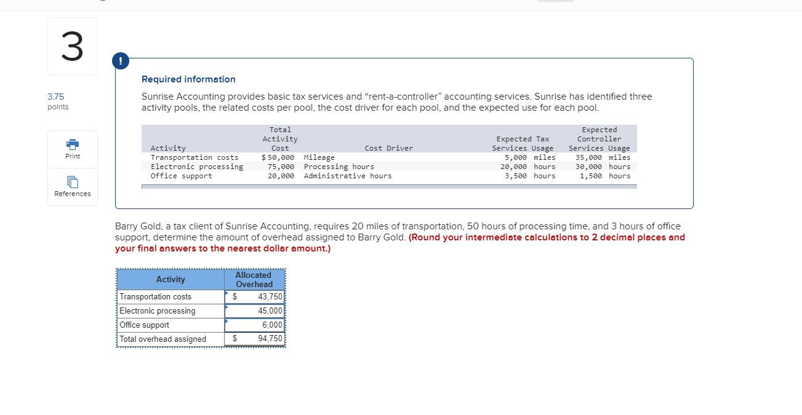Select the Electronic processing answer field showing 45,000

click(x=259, y=310)
